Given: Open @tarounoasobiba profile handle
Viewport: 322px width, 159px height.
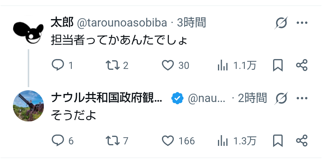Looking at the screenshot, I should coord(122,23).
